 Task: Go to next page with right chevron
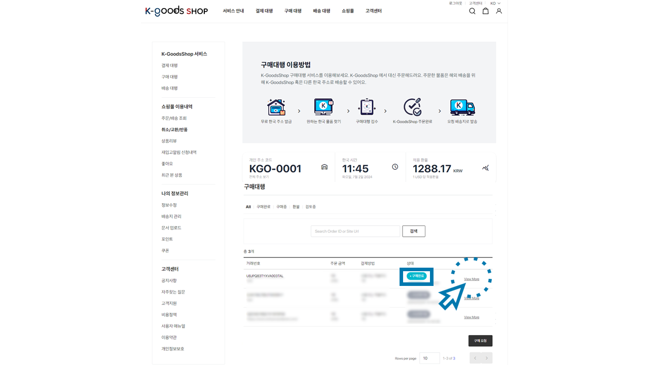487,358
